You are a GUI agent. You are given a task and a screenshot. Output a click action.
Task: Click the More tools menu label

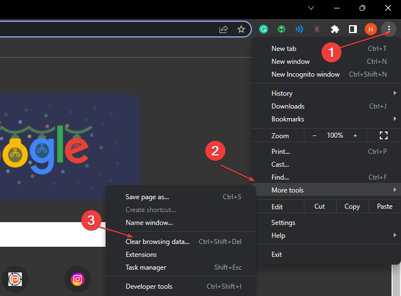click(288, 190)
